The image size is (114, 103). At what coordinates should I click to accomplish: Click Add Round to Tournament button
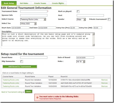pos(20,67)
